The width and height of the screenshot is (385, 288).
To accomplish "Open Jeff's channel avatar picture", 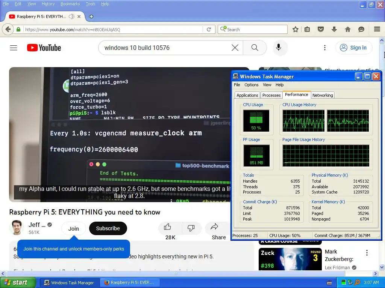I will coord(17,228).
